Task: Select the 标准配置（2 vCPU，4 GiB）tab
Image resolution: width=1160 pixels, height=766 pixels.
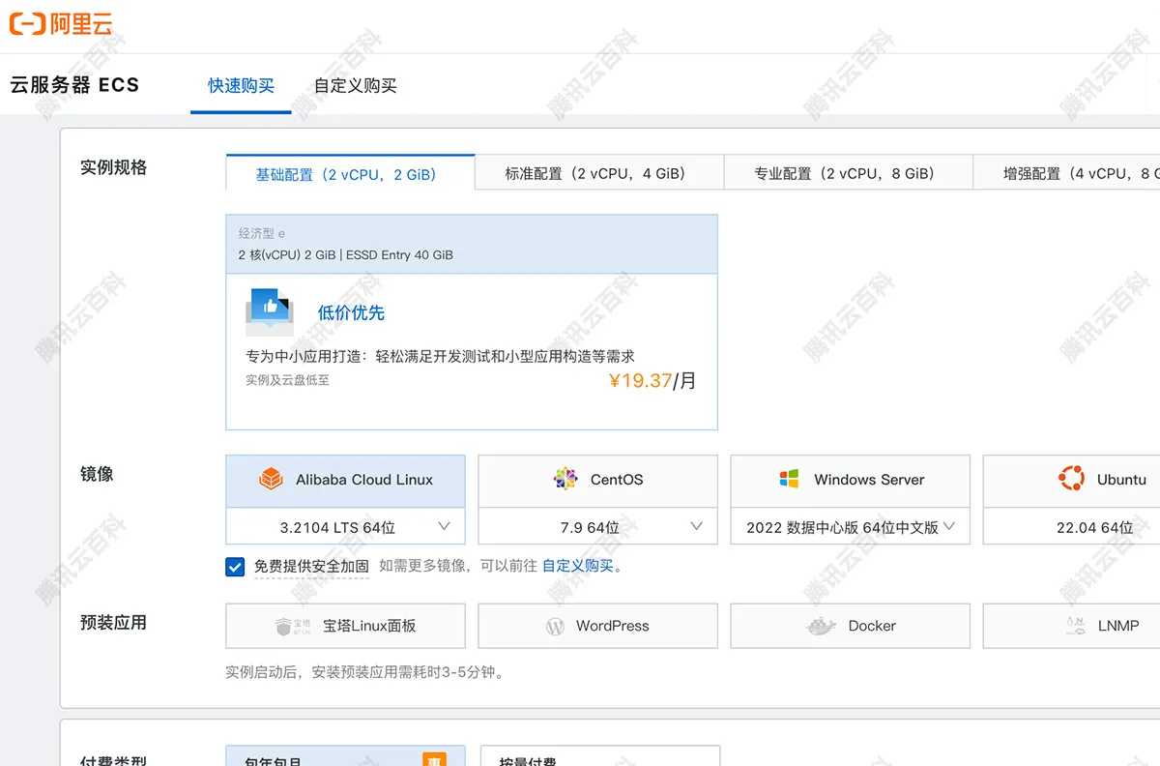Action: pos(597,172)
